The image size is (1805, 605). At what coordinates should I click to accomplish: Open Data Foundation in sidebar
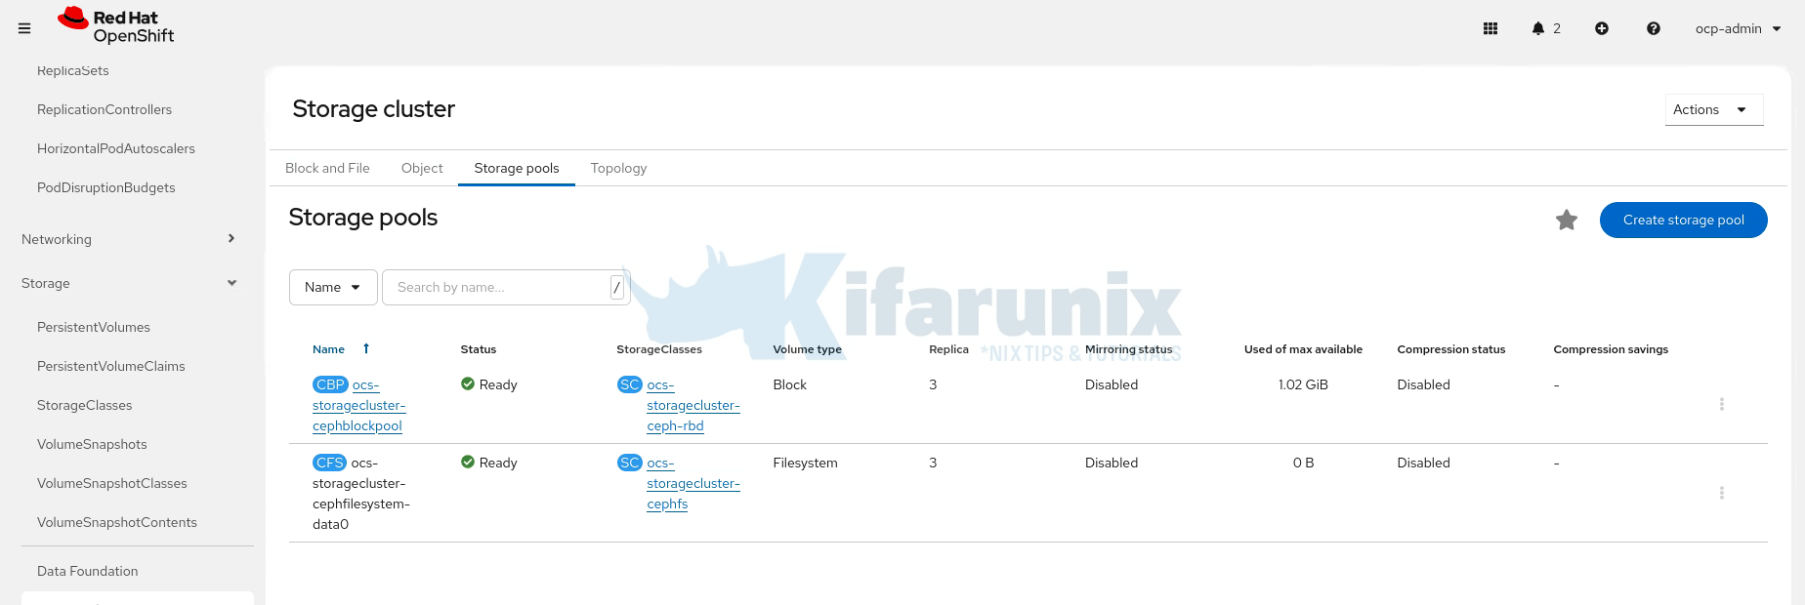(x=88, y=571)
